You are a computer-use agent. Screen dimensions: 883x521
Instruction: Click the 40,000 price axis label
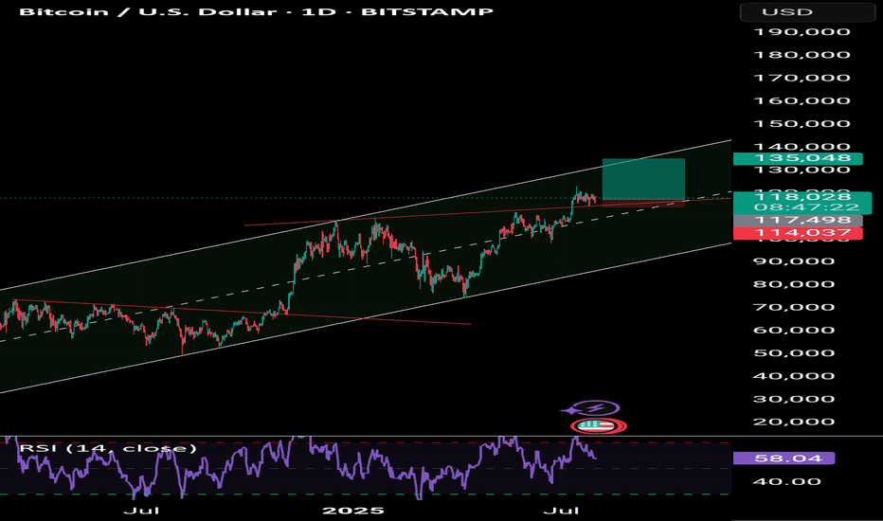794,376
